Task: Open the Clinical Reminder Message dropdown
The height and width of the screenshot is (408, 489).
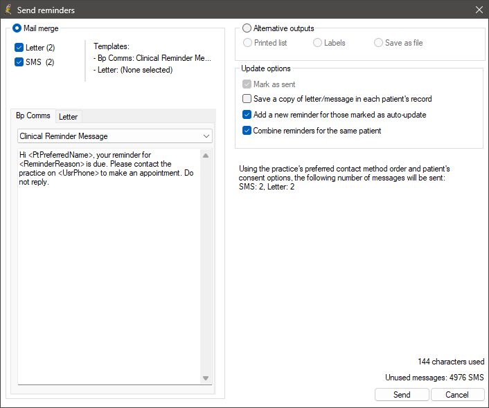Action: (x=115, y=136)
